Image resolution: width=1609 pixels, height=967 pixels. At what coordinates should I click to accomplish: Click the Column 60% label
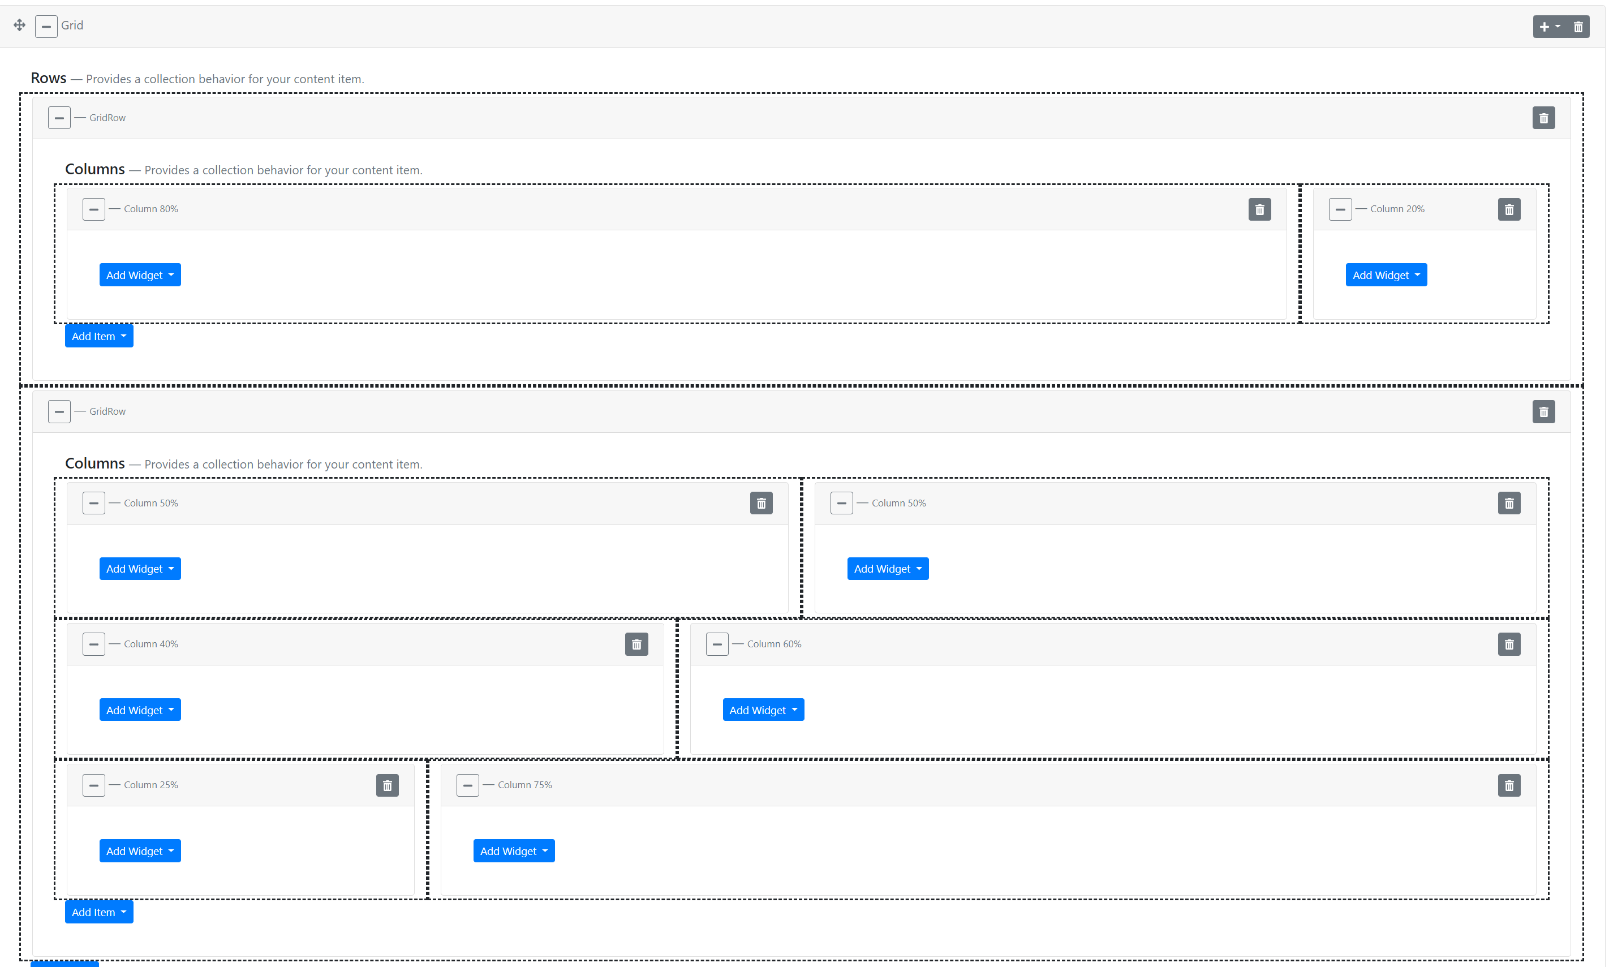775,644
